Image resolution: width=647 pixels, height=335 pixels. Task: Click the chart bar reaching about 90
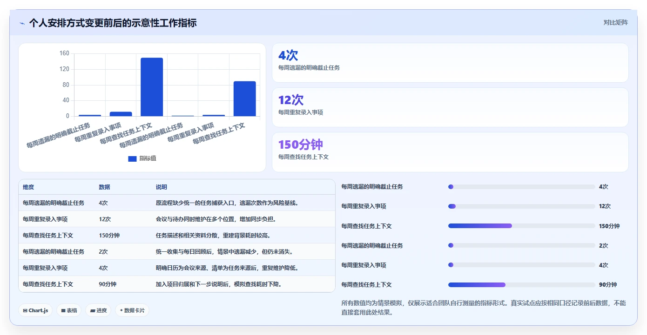click(x=245, y=99)
